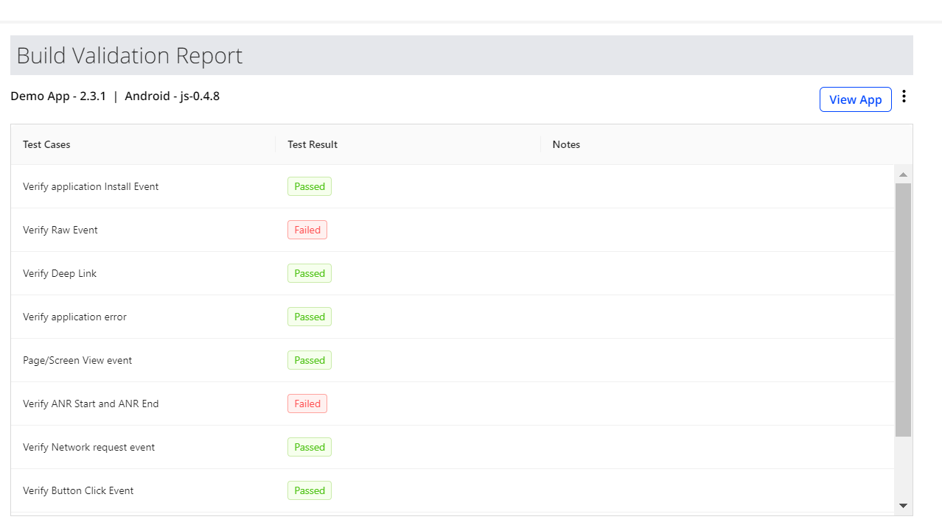Image resolution: width=942 pixels, height=525 pixels.
Task: Click the vertical scrollbar thumb
Action: click(x=903, y=309)
